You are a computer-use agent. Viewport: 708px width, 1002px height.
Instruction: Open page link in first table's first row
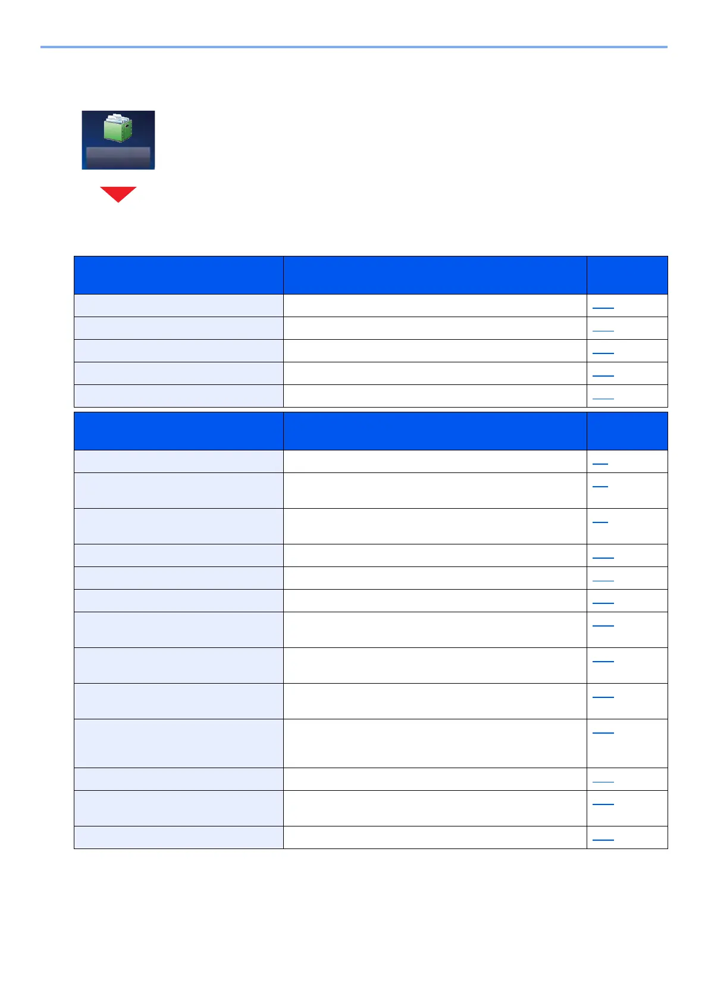603,306
